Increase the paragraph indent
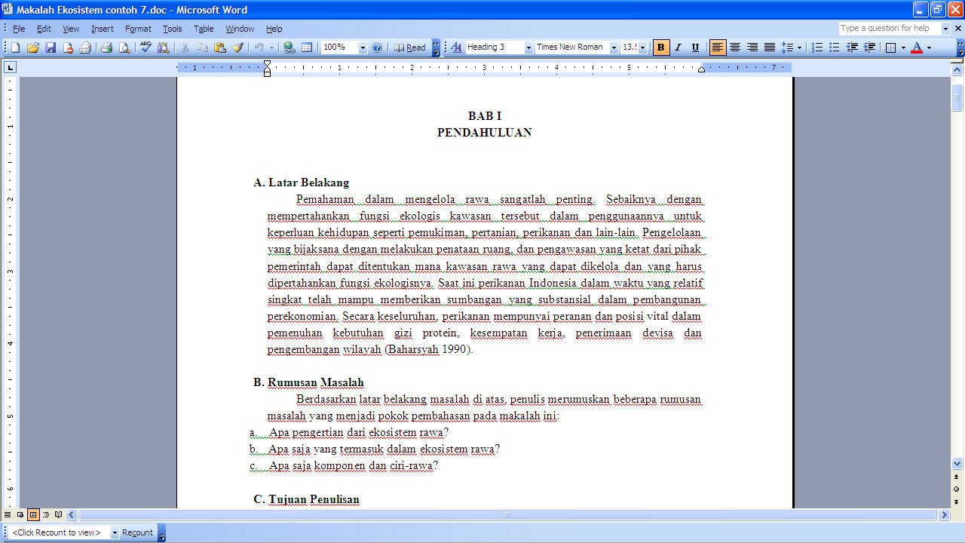Viewport: 965px width, 543px height. click(870, 48)
